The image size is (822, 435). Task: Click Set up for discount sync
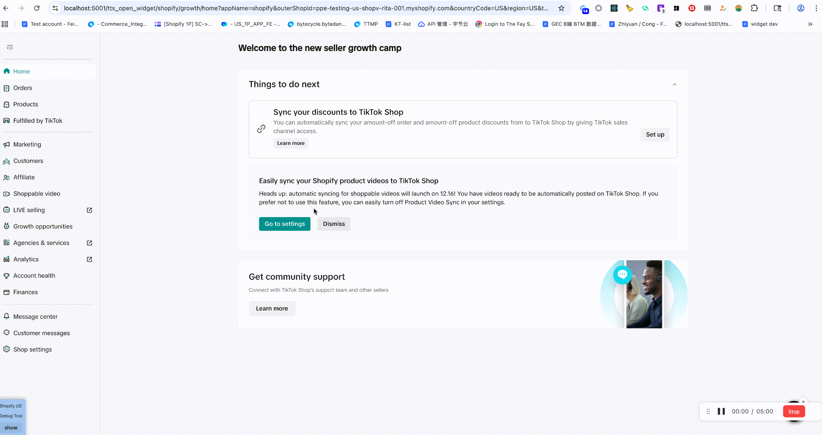(655, 134)
